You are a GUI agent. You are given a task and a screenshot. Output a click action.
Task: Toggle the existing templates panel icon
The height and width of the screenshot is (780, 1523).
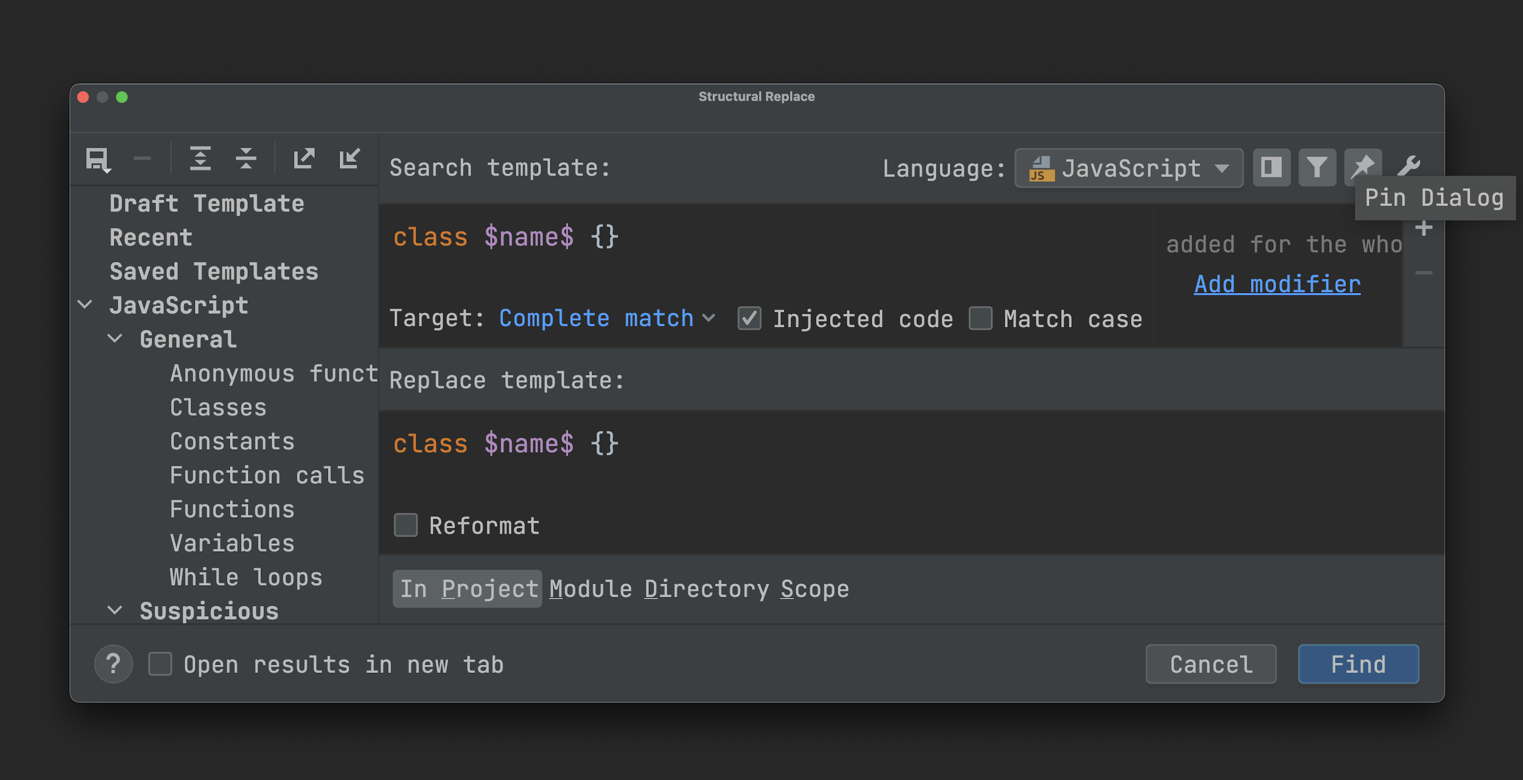tap(1271, 168)
